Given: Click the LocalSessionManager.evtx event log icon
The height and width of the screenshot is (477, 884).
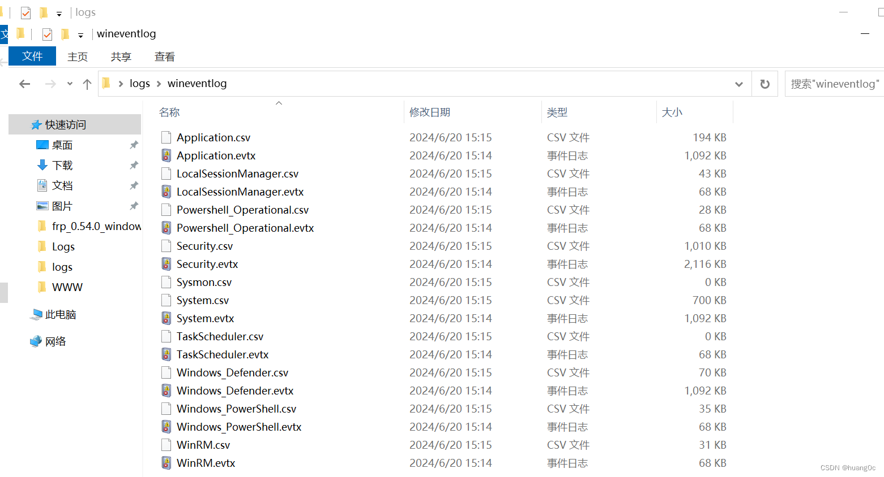Looking at the screenshot, I should coord(166,192).
